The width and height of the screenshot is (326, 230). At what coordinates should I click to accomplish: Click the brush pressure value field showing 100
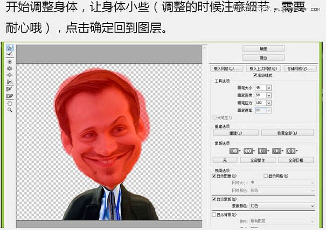pyautogui.click(x=261, y=103)
